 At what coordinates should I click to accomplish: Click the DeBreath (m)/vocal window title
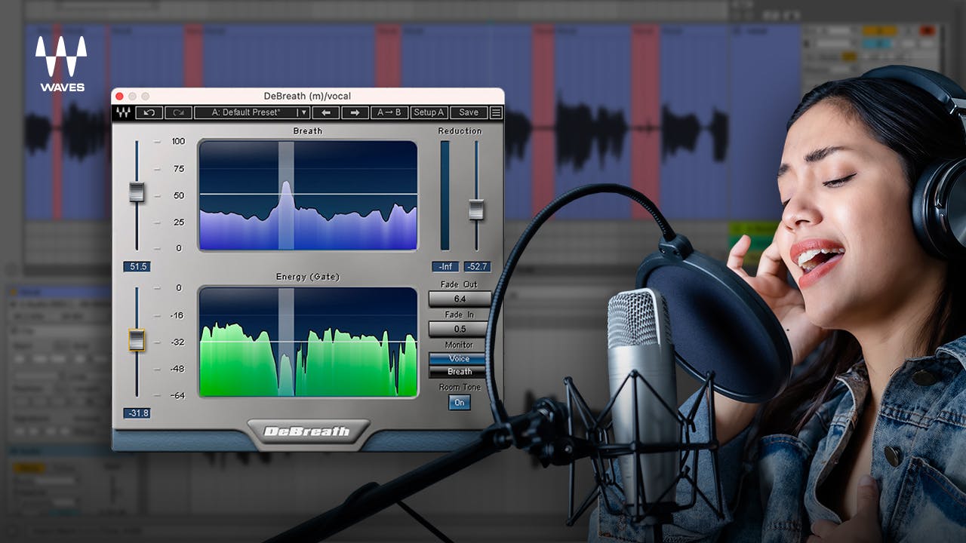[307, 97]
